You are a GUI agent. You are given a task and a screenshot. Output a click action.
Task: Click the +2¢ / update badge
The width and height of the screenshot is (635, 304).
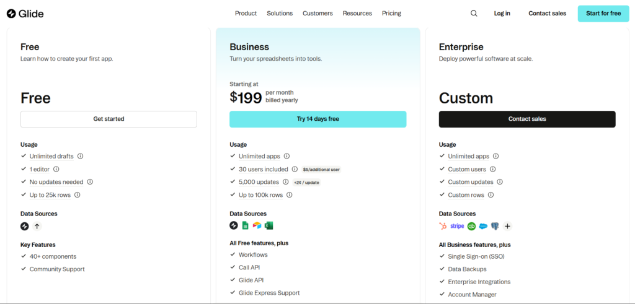tap(306, 183)
